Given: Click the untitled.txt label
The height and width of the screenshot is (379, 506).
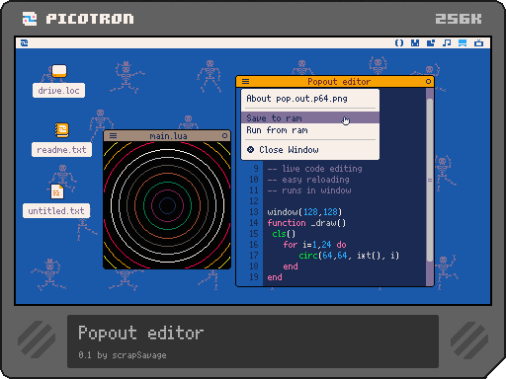Looking at the screenshot, I should click(x=56, y=210).
